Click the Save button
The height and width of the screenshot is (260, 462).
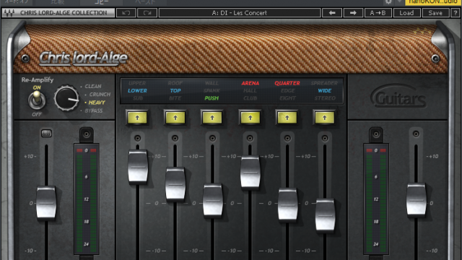coord(435,13)
